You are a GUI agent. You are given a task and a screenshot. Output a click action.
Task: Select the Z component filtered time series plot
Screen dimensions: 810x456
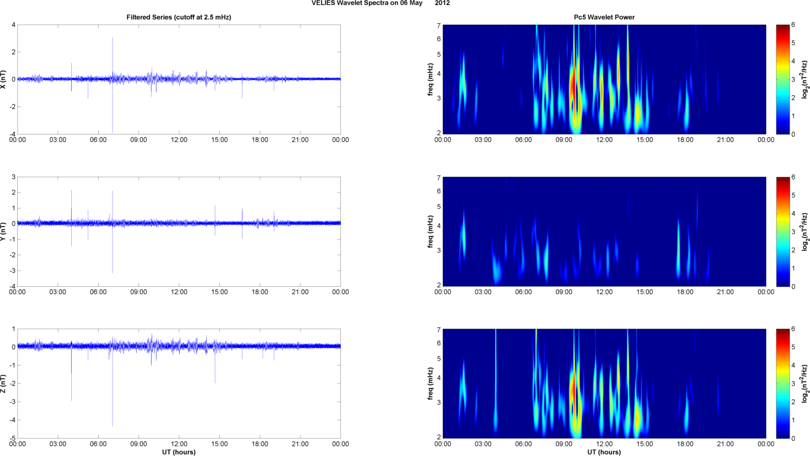pos(179,384)
